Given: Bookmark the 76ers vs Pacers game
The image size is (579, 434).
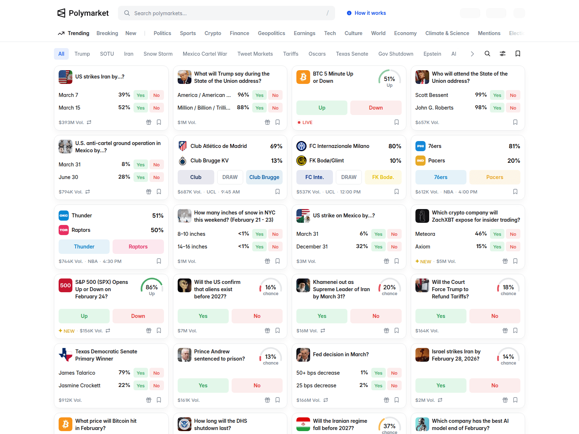Looking at the screenshot, I should tap(515, 192).
